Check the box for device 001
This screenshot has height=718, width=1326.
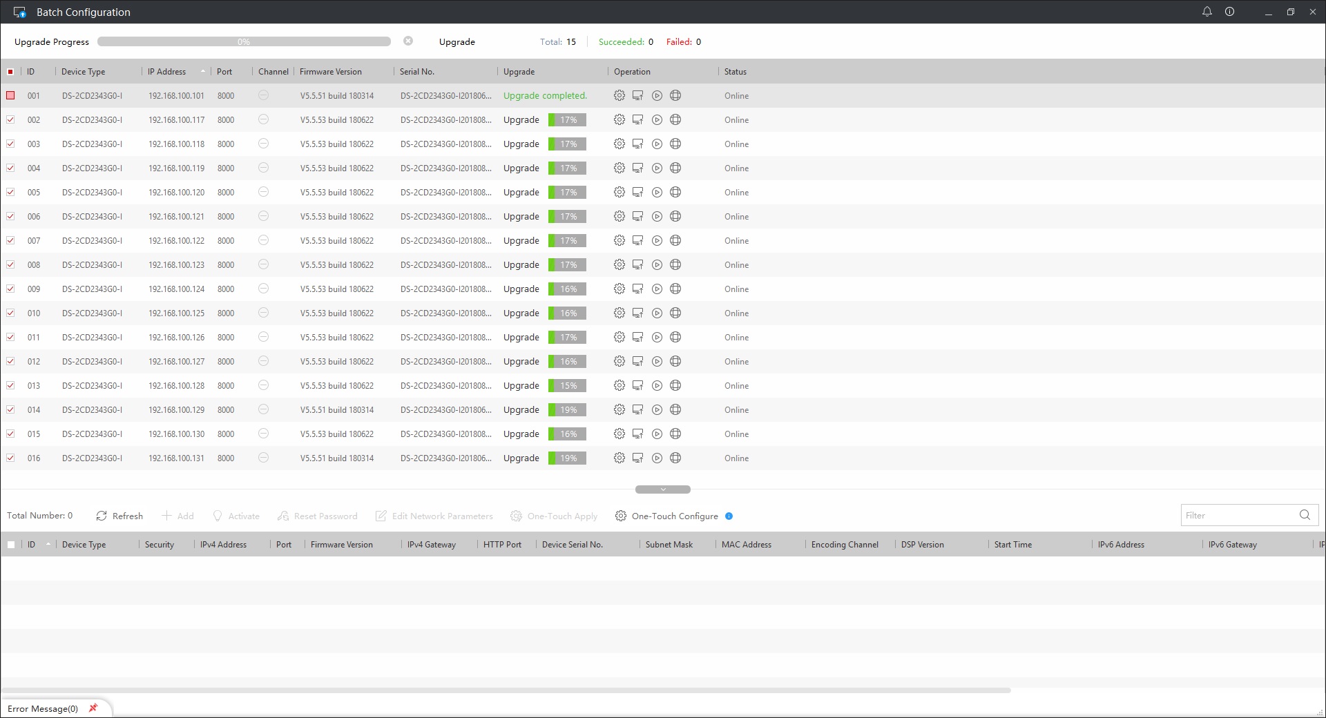(x=10, y=95)
